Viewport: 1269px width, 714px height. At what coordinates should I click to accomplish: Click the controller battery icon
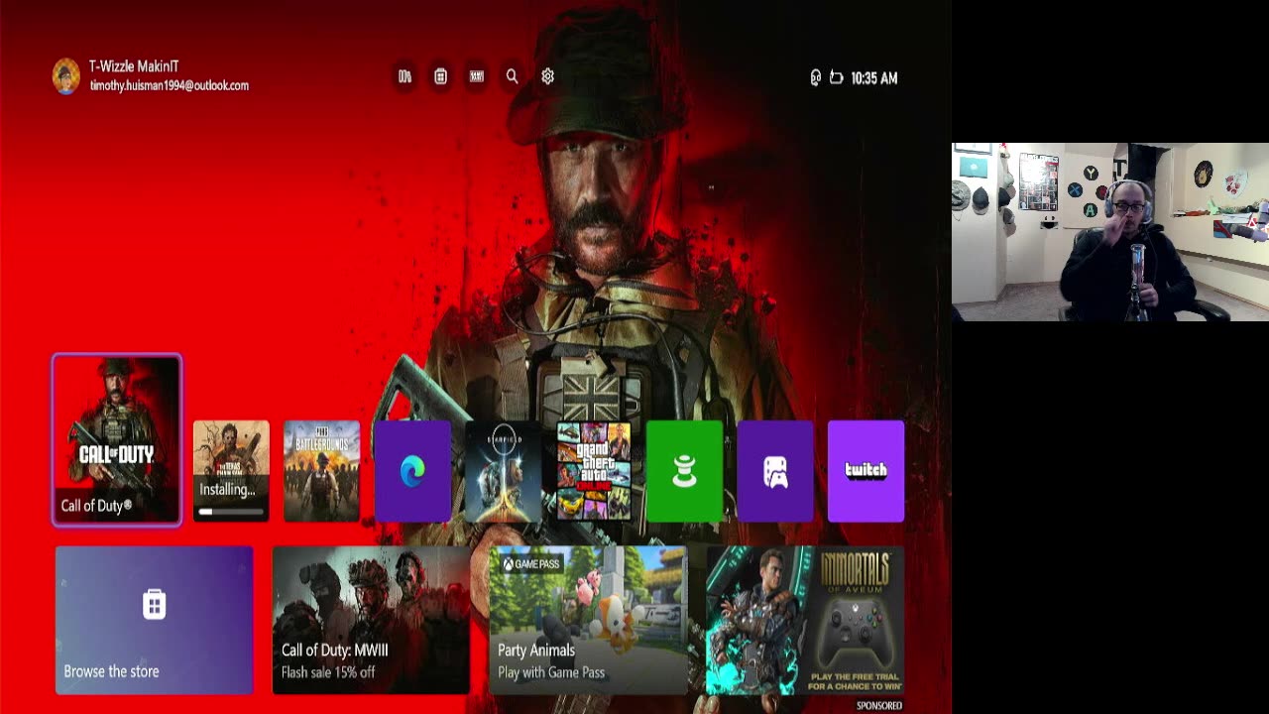(836, 77)
